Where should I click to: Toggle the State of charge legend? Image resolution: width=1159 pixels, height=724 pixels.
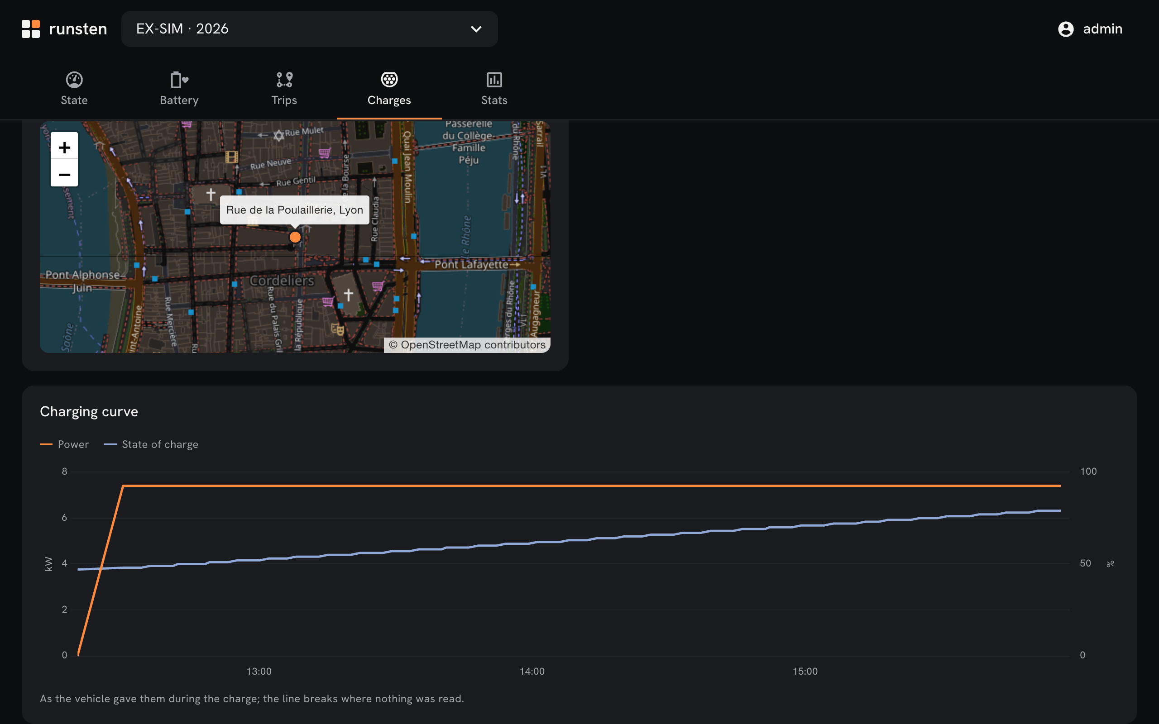[151, 444]
